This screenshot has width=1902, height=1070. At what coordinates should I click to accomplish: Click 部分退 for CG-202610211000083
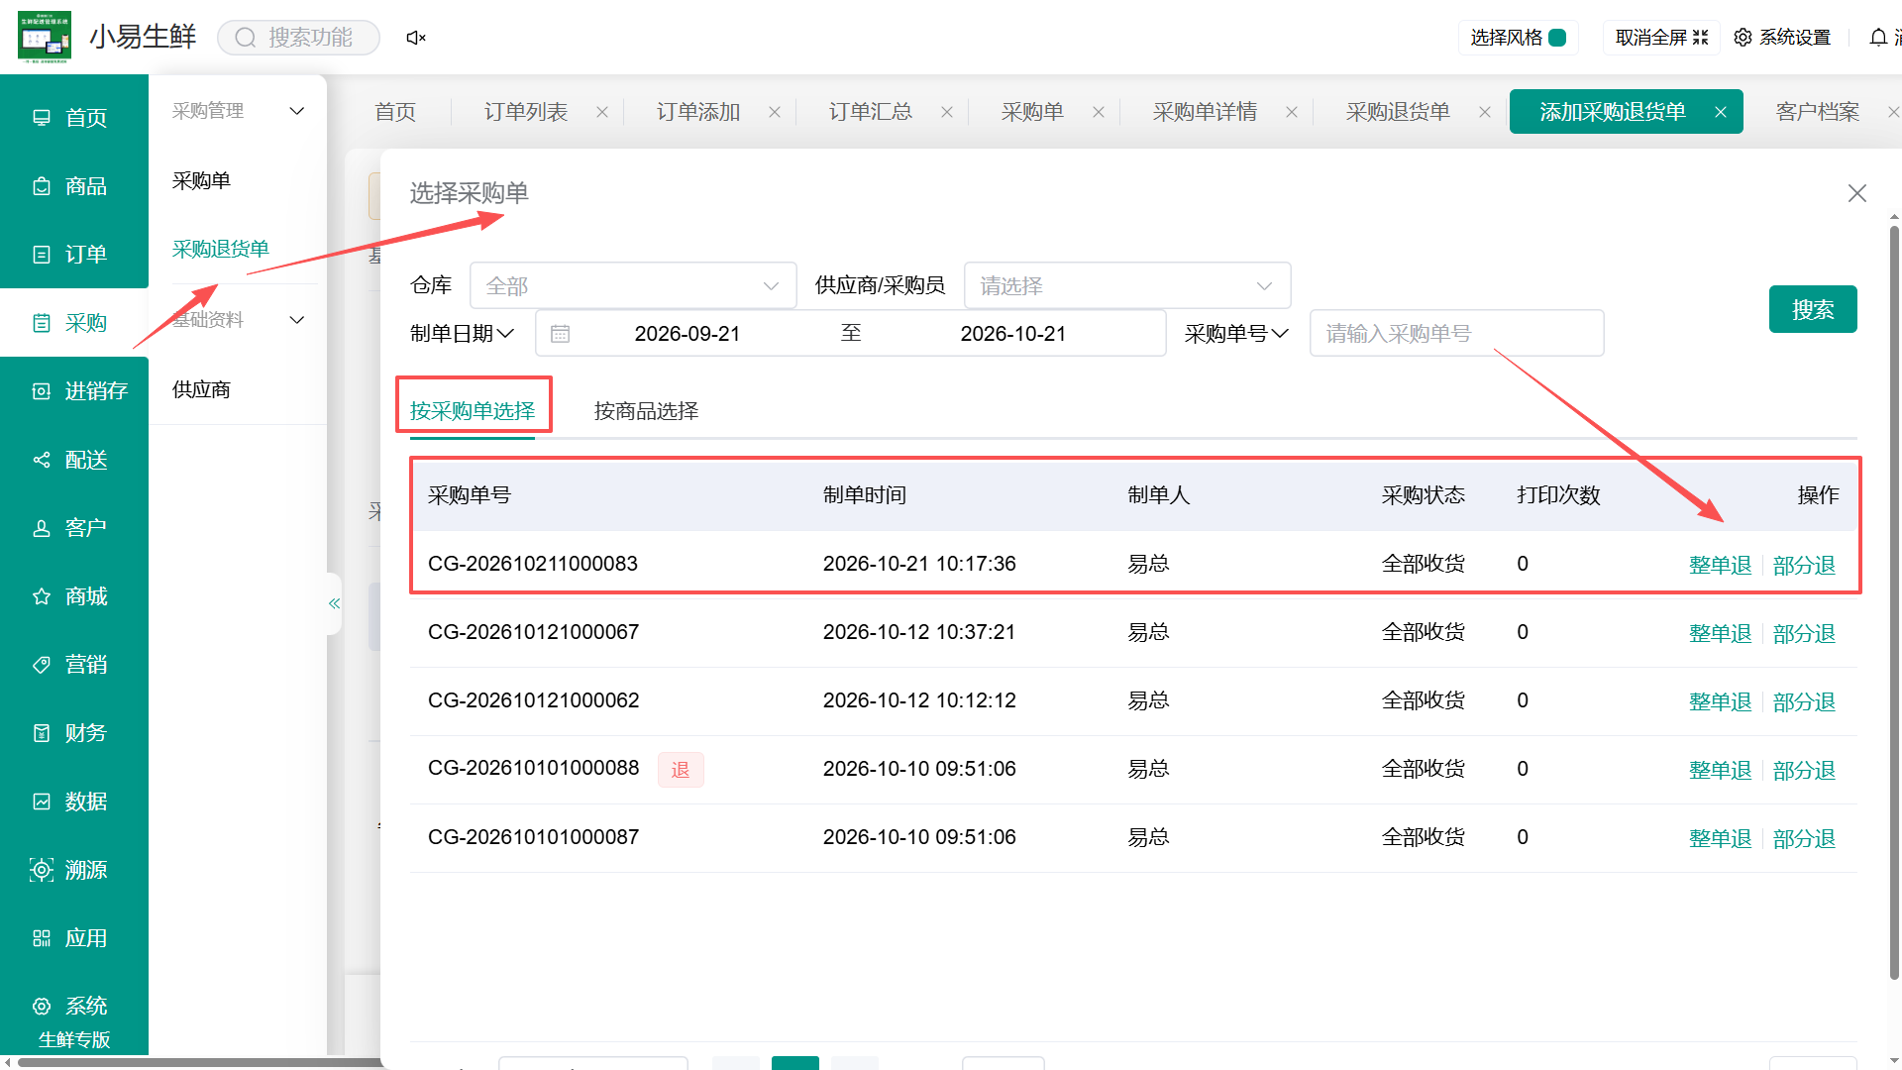[1804, 565]
